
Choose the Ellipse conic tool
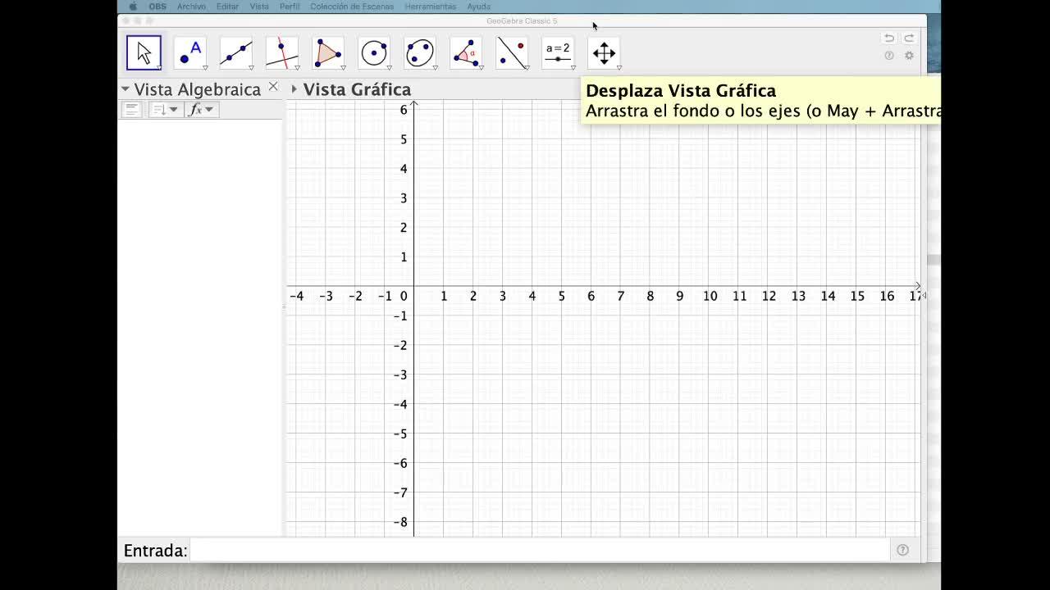pos(419,53)
